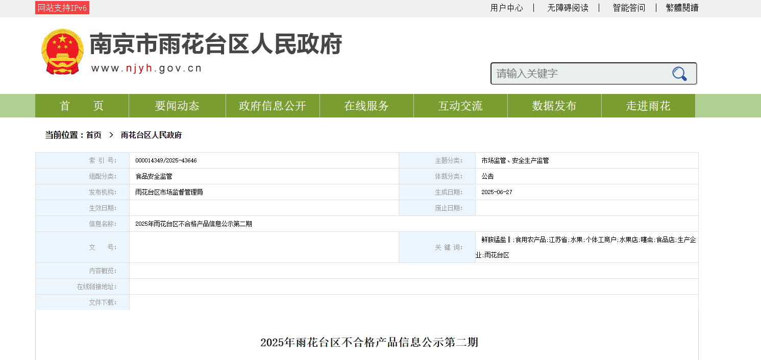
Task: Open 无障碍阅读 accessibility mode
Action: [x=568, y=8]
